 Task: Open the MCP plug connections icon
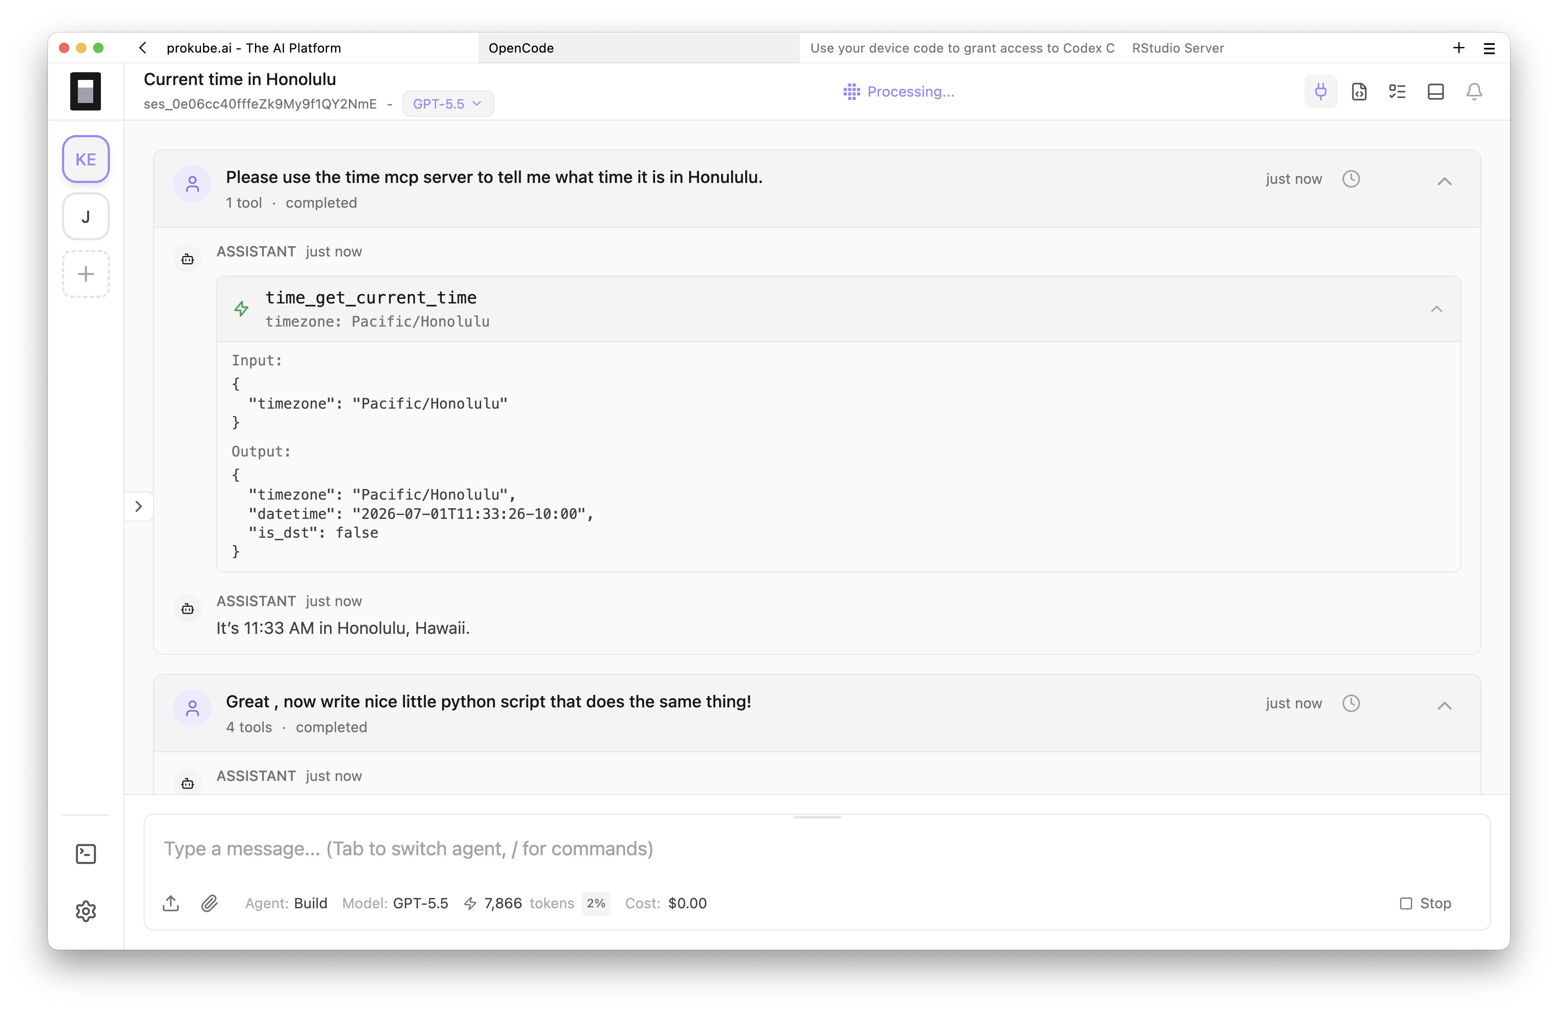1320,91
